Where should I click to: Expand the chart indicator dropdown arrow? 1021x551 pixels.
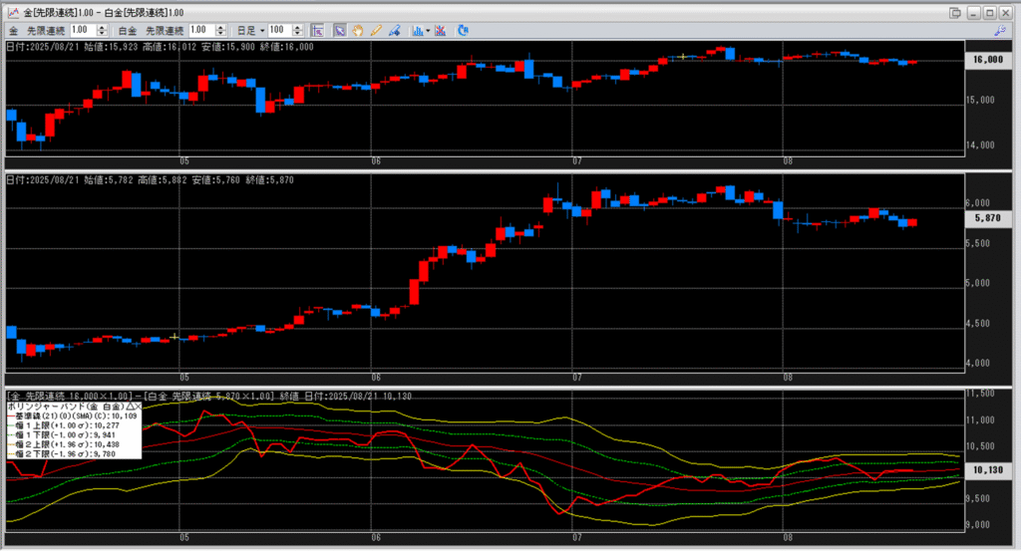pos(427,31)
